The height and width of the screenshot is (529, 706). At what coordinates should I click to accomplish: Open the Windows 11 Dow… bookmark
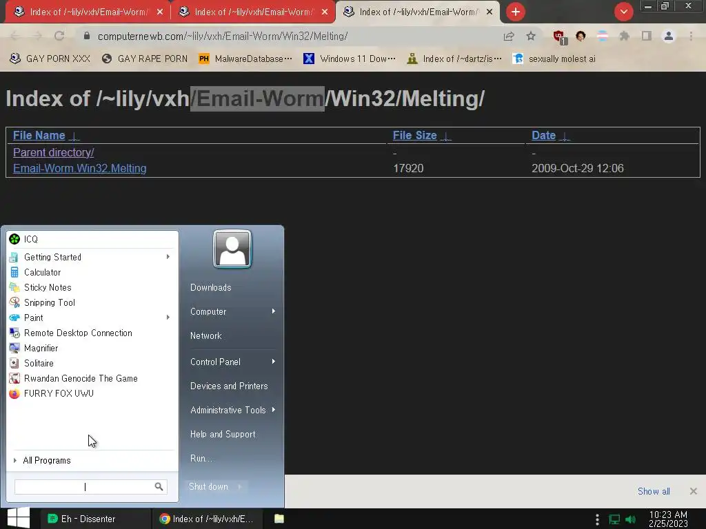click(350, 59)
